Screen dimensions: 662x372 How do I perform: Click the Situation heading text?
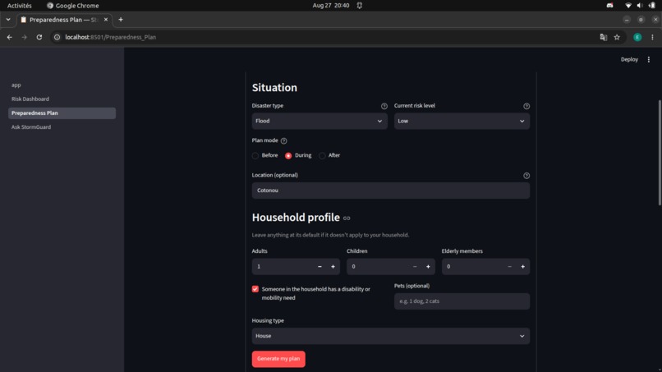click(x=274, y=88)
